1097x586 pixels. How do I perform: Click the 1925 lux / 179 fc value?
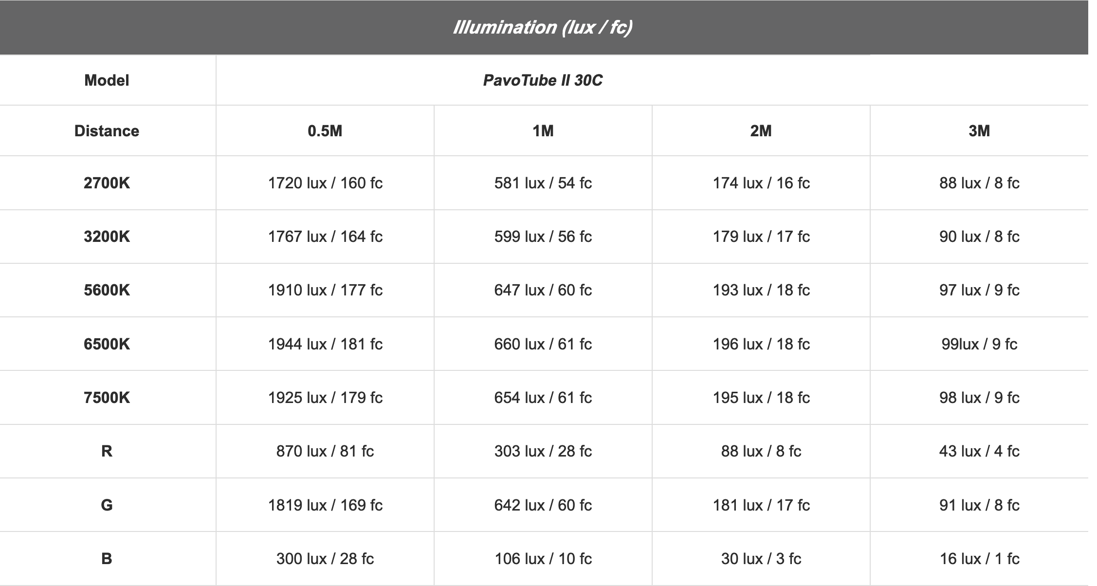click(325, 398)
